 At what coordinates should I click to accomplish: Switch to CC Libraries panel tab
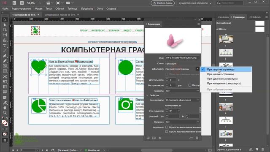point(255,17)
